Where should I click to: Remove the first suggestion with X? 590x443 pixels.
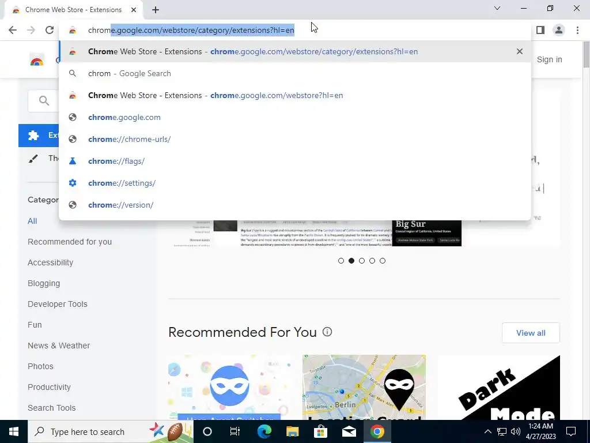coord(520,51)
